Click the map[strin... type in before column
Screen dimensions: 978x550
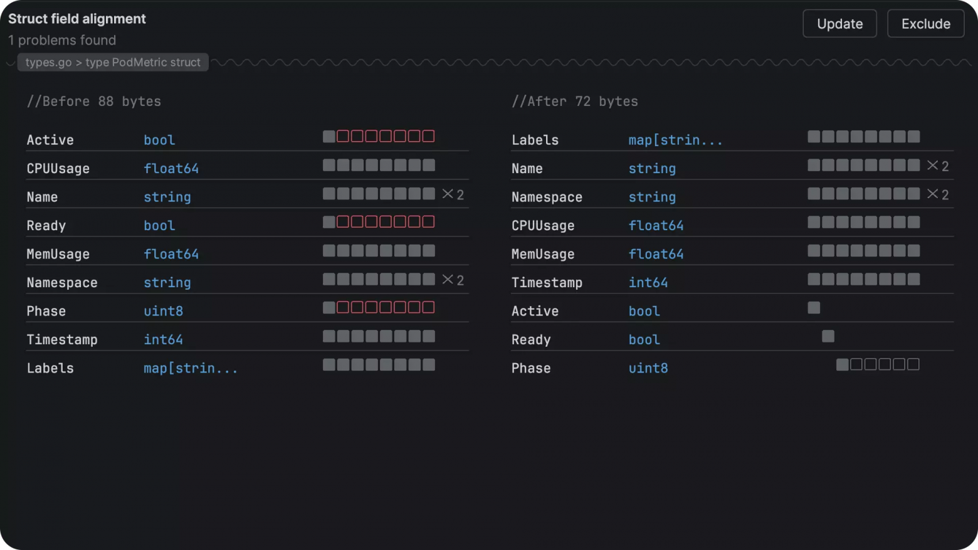(191, 368)
